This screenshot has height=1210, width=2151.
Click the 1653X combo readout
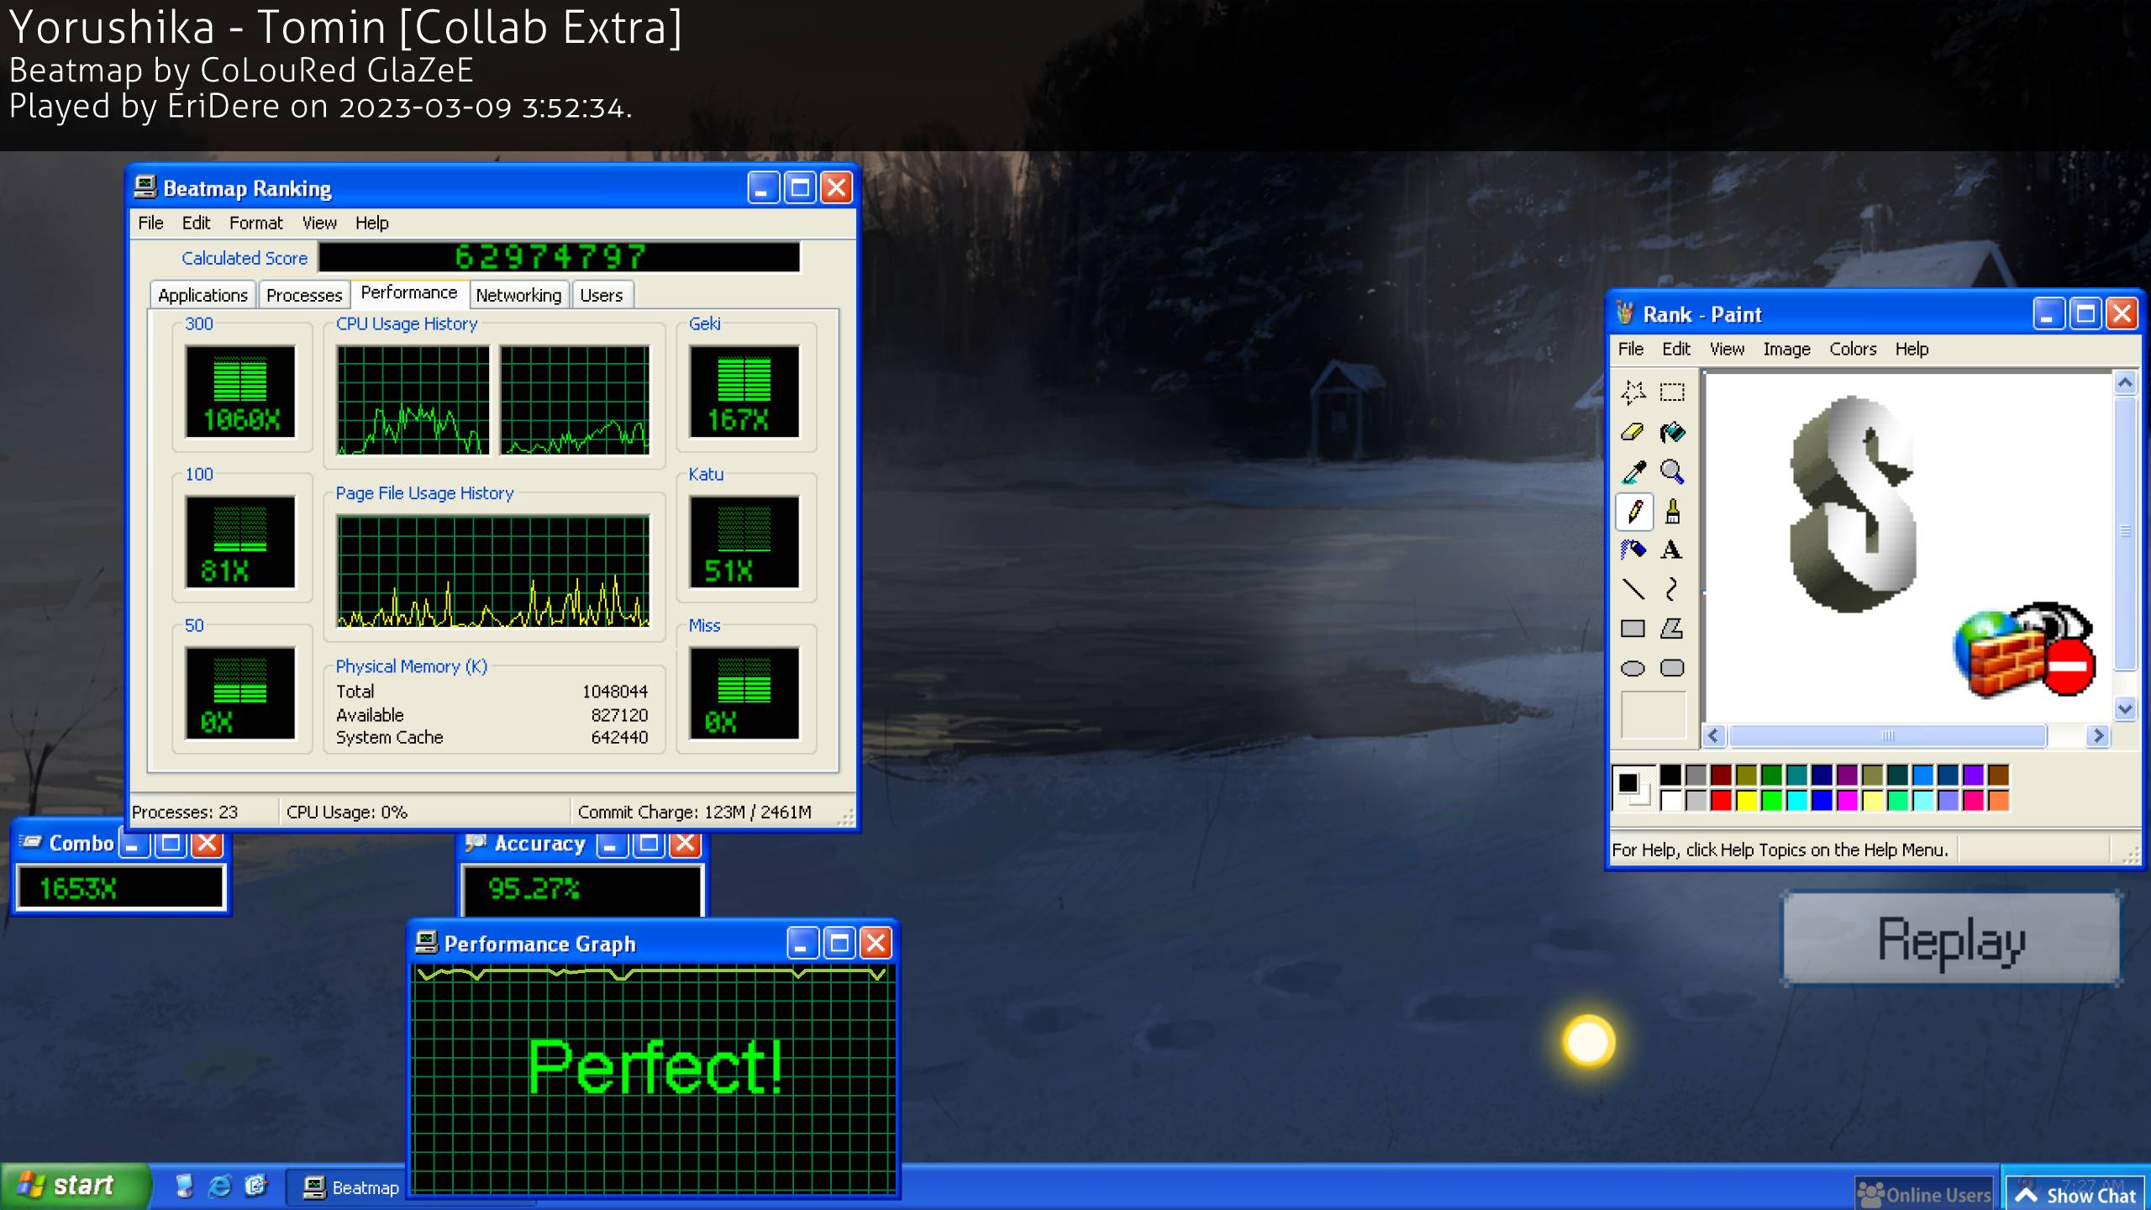[x=78, y=888]
